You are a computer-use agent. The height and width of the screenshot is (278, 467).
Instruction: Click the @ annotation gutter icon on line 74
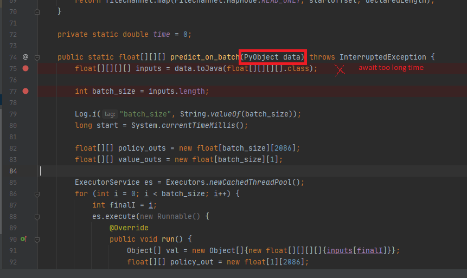click(x=25, y=57)
